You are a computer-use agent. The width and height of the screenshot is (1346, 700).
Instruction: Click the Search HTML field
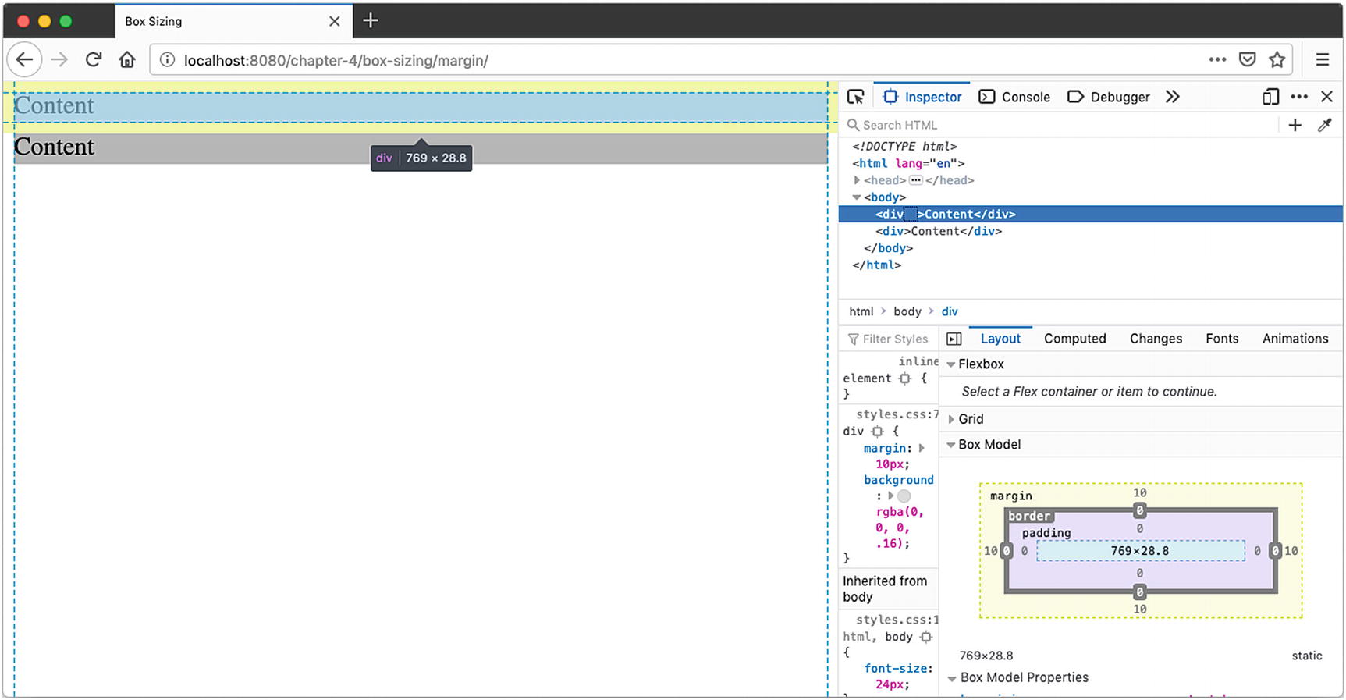pyautogui.click(x=1061, y=125)
